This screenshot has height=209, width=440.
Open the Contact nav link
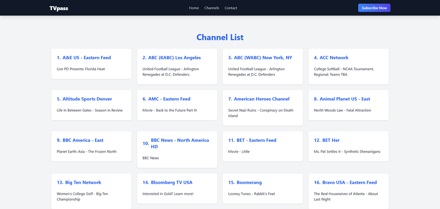(231, 8)
